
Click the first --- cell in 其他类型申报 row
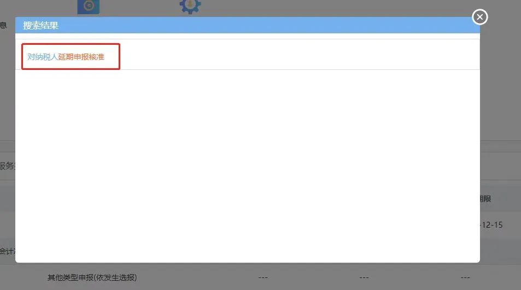coord(263,277)
